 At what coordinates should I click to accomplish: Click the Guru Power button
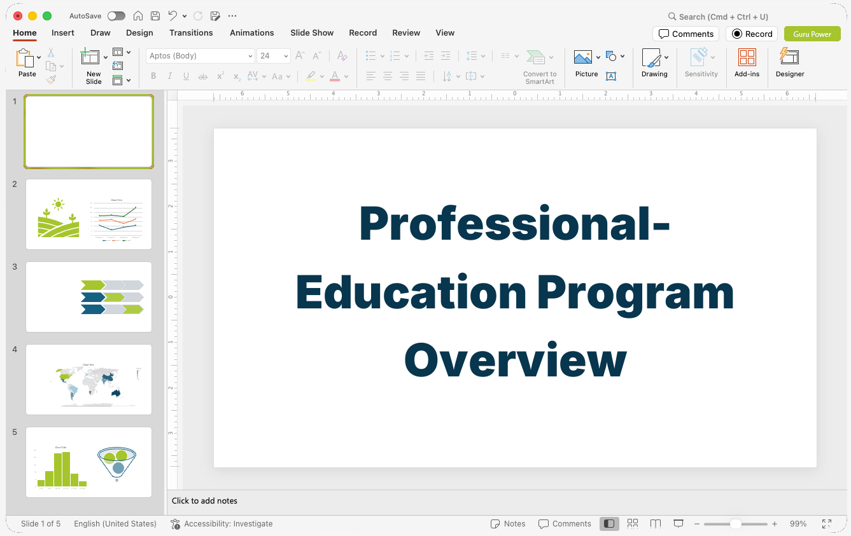click(x=812, y=34)
